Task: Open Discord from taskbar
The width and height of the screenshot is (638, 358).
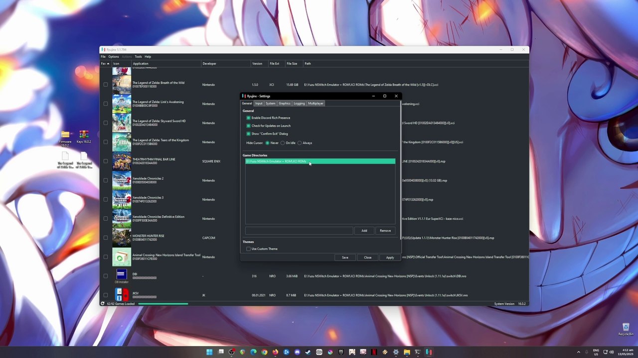Action: click(297, 352)
